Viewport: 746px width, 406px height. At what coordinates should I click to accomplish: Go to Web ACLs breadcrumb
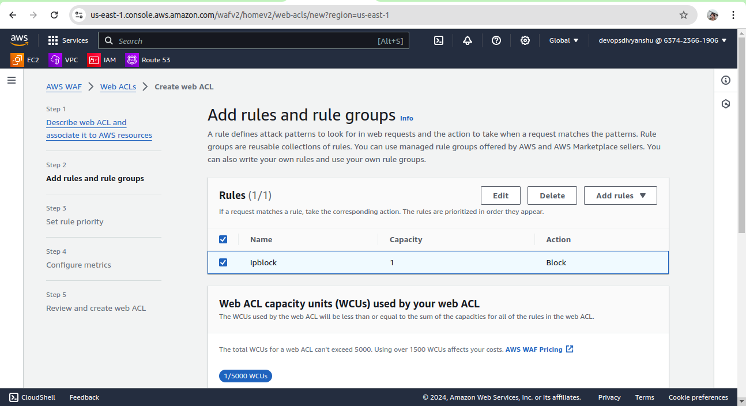118,87
